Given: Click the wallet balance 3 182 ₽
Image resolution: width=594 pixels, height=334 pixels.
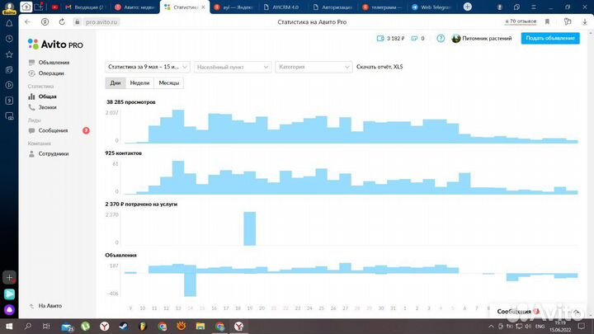Looking at the screenshot, I should pos(390,39).
